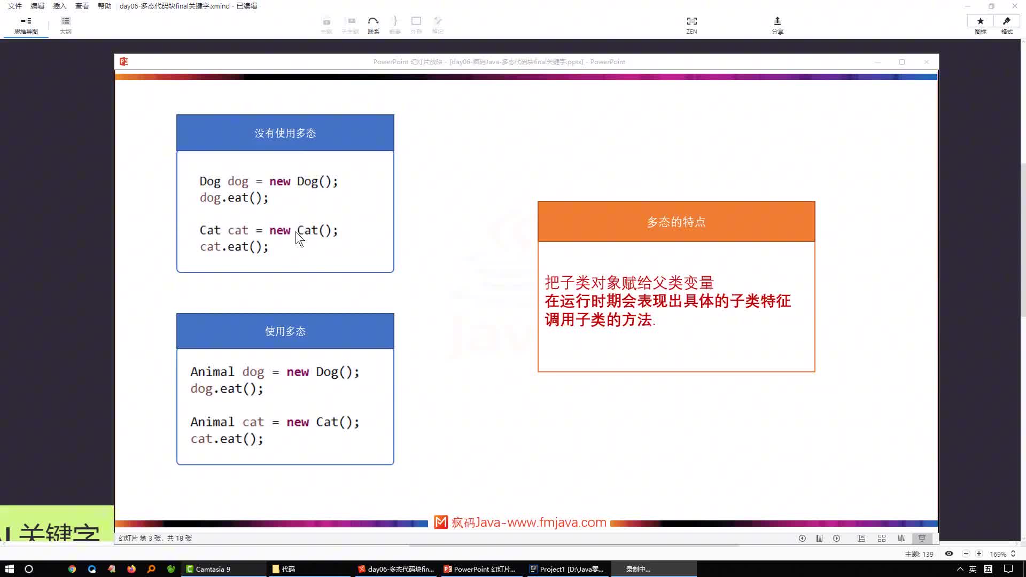The width and height of the screenshot is (1026, 577).
Task: Enter ZEN mode
Action: tap(691, 25)
